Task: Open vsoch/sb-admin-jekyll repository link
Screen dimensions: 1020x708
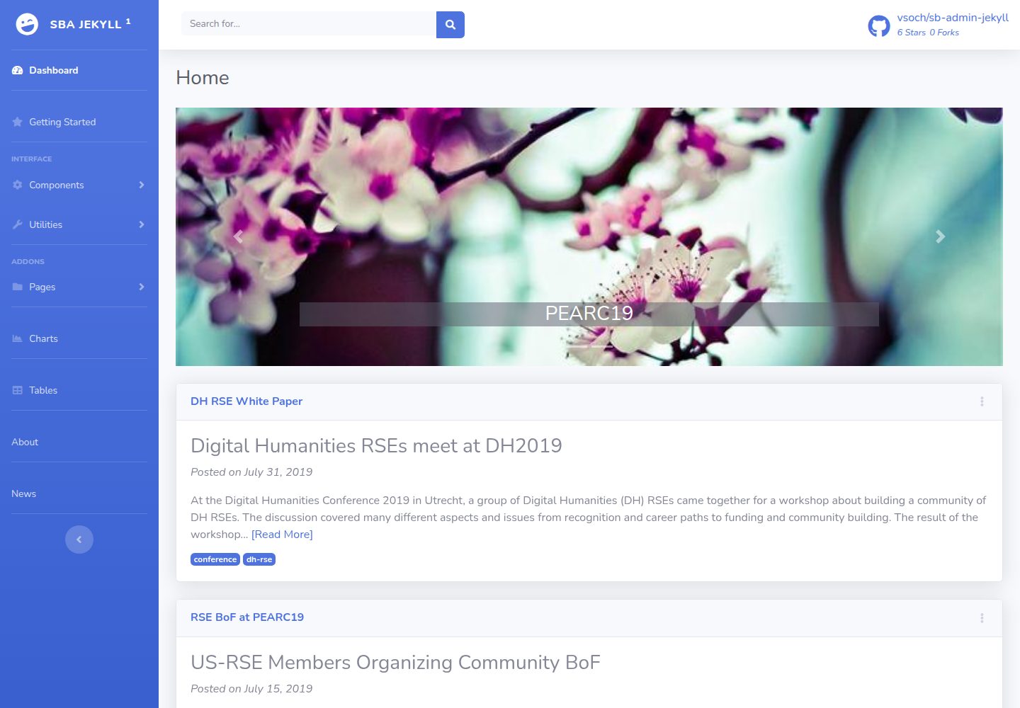Action: tap(953, 18)
